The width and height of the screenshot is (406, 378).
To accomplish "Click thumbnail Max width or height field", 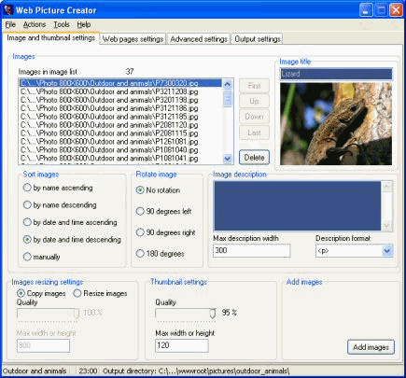I will point(182,345).
